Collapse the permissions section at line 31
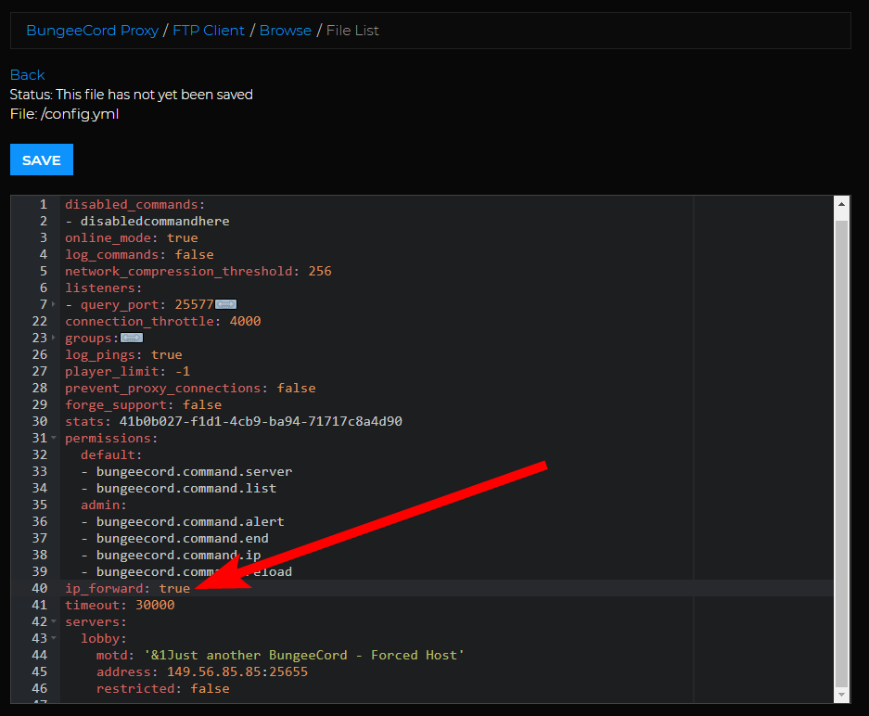 (54, 438)
